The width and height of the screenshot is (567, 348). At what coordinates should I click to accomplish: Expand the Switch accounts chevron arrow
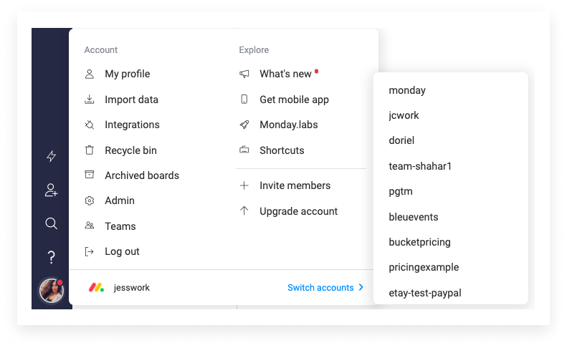pyautogui.click(x=361, y=287)
